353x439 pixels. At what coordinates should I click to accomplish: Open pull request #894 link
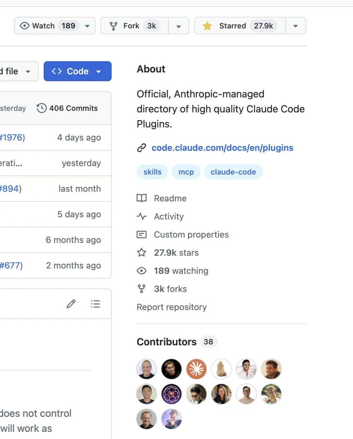coord(9,189)
